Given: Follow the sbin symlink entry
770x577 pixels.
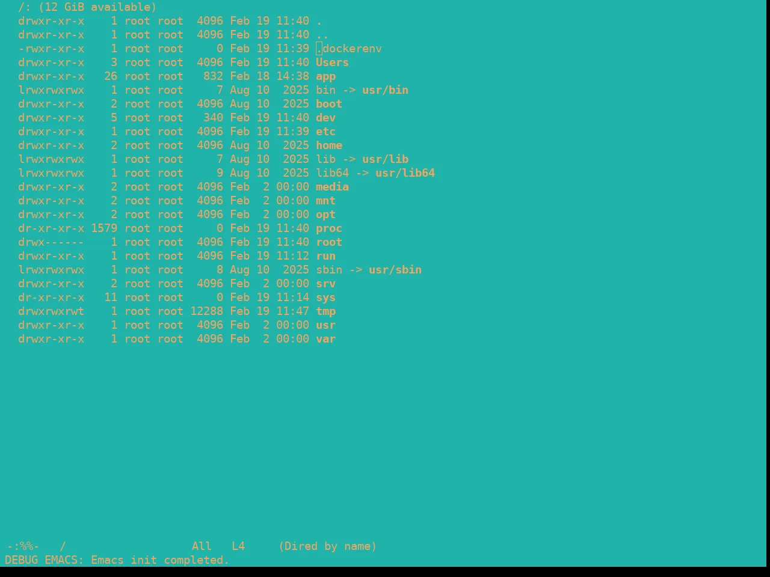Looking at the screenshot, I should coord(329,270).
